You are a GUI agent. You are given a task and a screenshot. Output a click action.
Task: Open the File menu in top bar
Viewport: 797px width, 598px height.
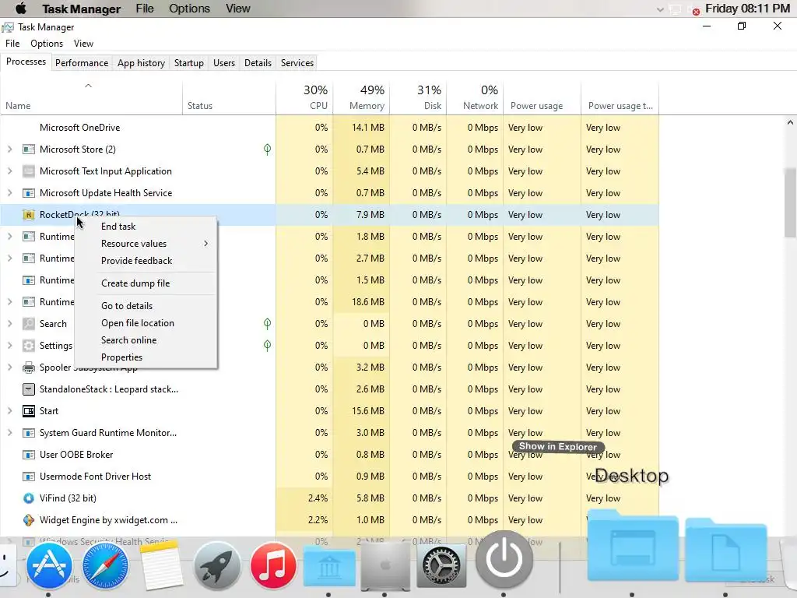[145, 9]
